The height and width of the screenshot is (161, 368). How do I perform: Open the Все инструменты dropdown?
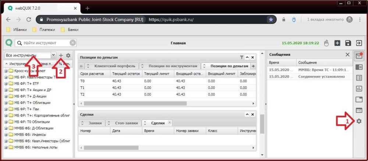(x=54, y=55)
